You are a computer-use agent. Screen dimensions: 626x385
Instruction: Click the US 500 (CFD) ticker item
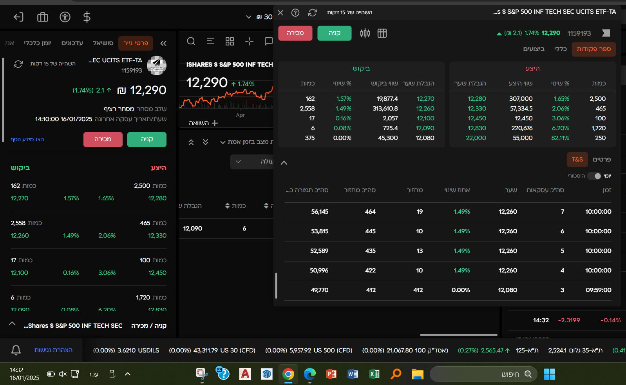click(309, 350)
